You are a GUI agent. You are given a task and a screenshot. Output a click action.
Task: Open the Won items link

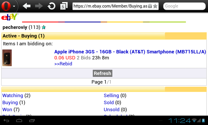(x=7, y=110)
